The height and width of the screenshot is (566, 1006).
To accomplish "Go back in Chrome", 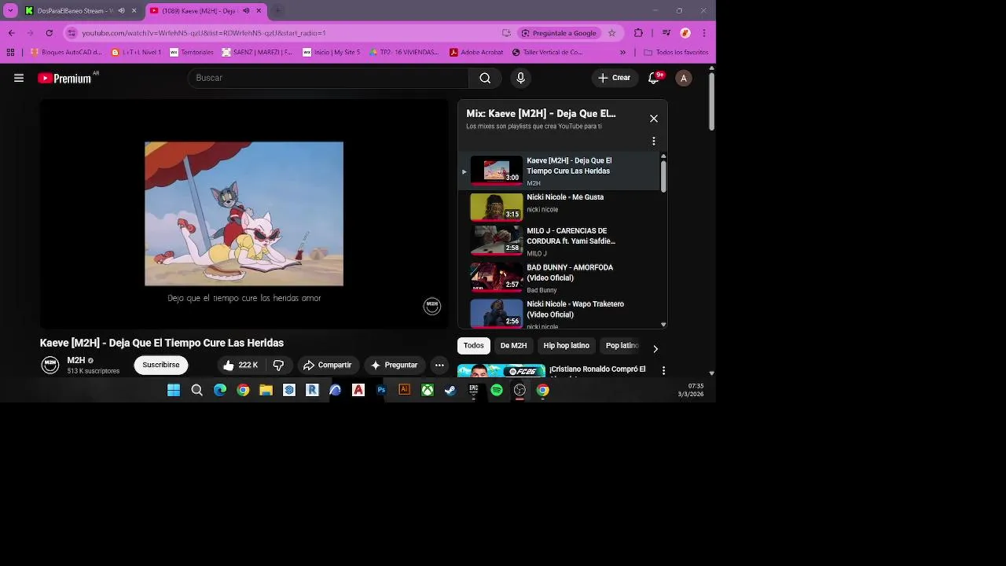I will tap(12, 33).
